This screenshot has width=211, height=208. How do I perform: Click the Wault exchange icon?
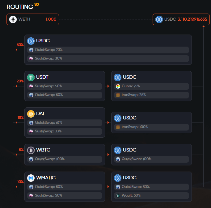click(118, 196)
